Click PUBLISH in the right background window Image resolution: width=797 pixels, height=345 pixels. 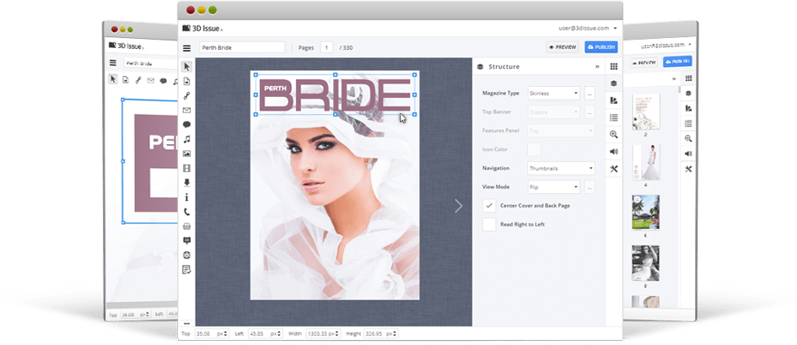(x=677, y=62)
